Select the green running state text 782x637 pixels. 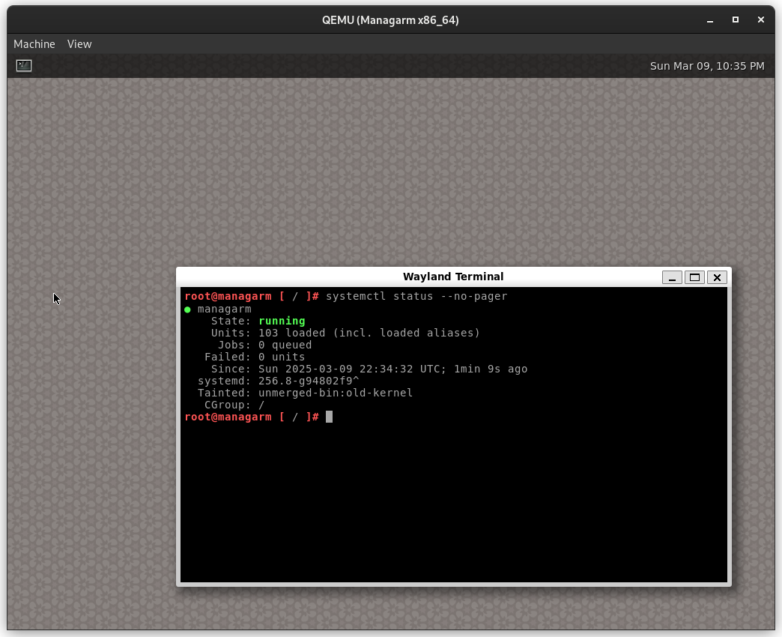(x=282, y=321)
